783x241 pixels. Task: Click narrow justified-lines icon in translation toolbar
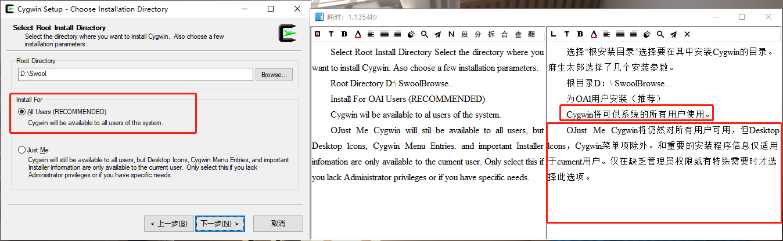pos(634,34)
